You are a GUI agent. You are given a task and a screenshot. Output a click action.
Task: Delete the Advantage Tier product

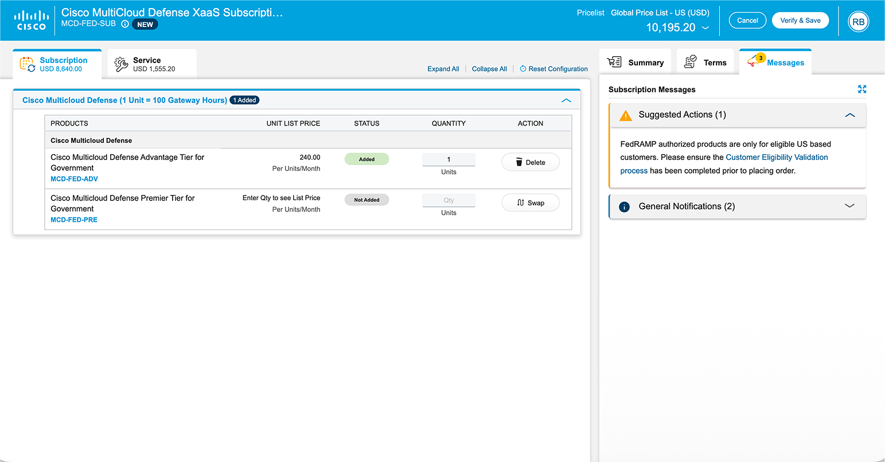coord(531,162)
